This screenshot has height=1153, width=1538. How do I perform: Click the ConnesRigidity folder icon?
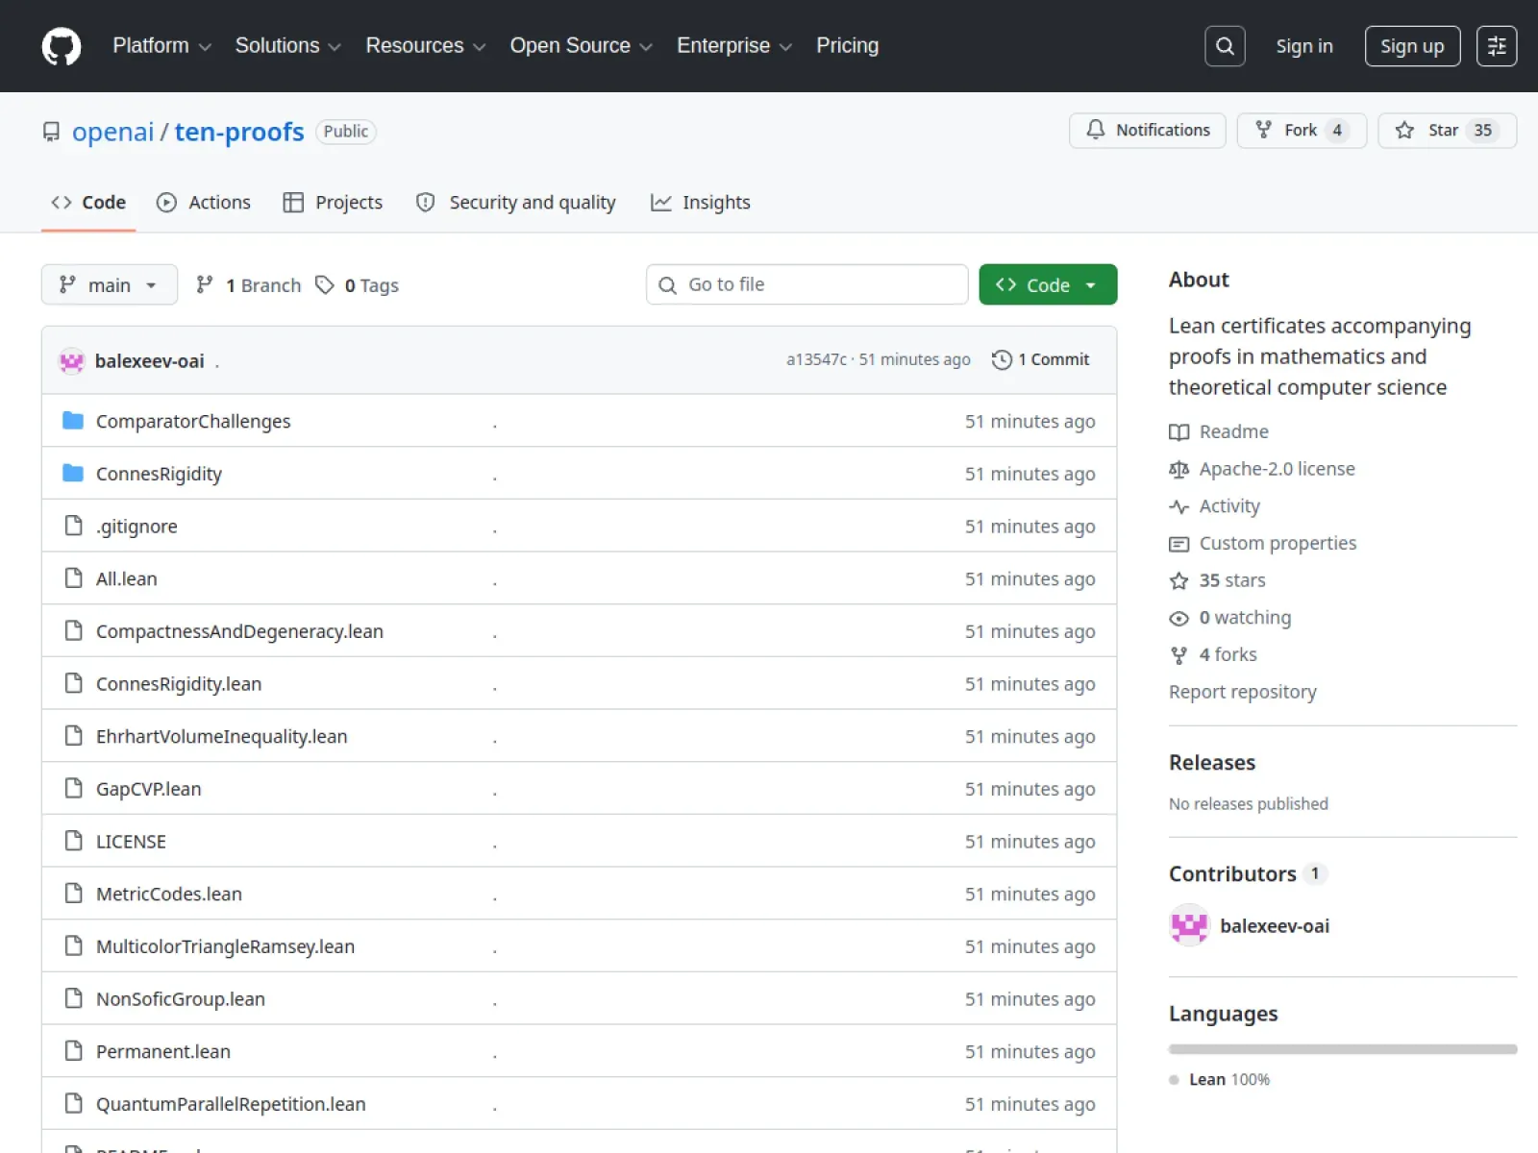pos(73,473)
